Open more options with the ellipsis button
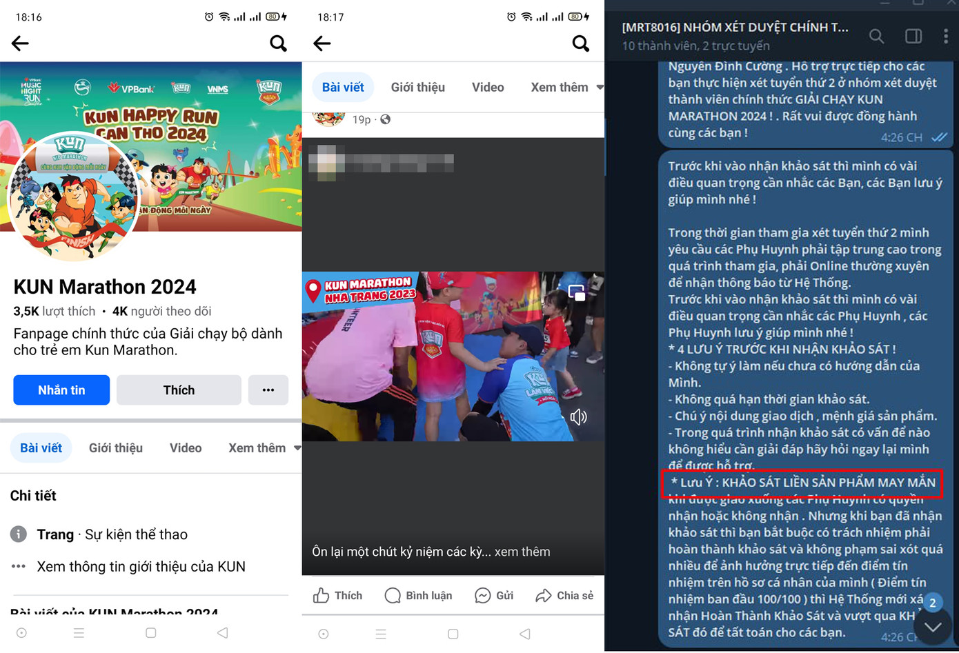 tap(268, 390)
